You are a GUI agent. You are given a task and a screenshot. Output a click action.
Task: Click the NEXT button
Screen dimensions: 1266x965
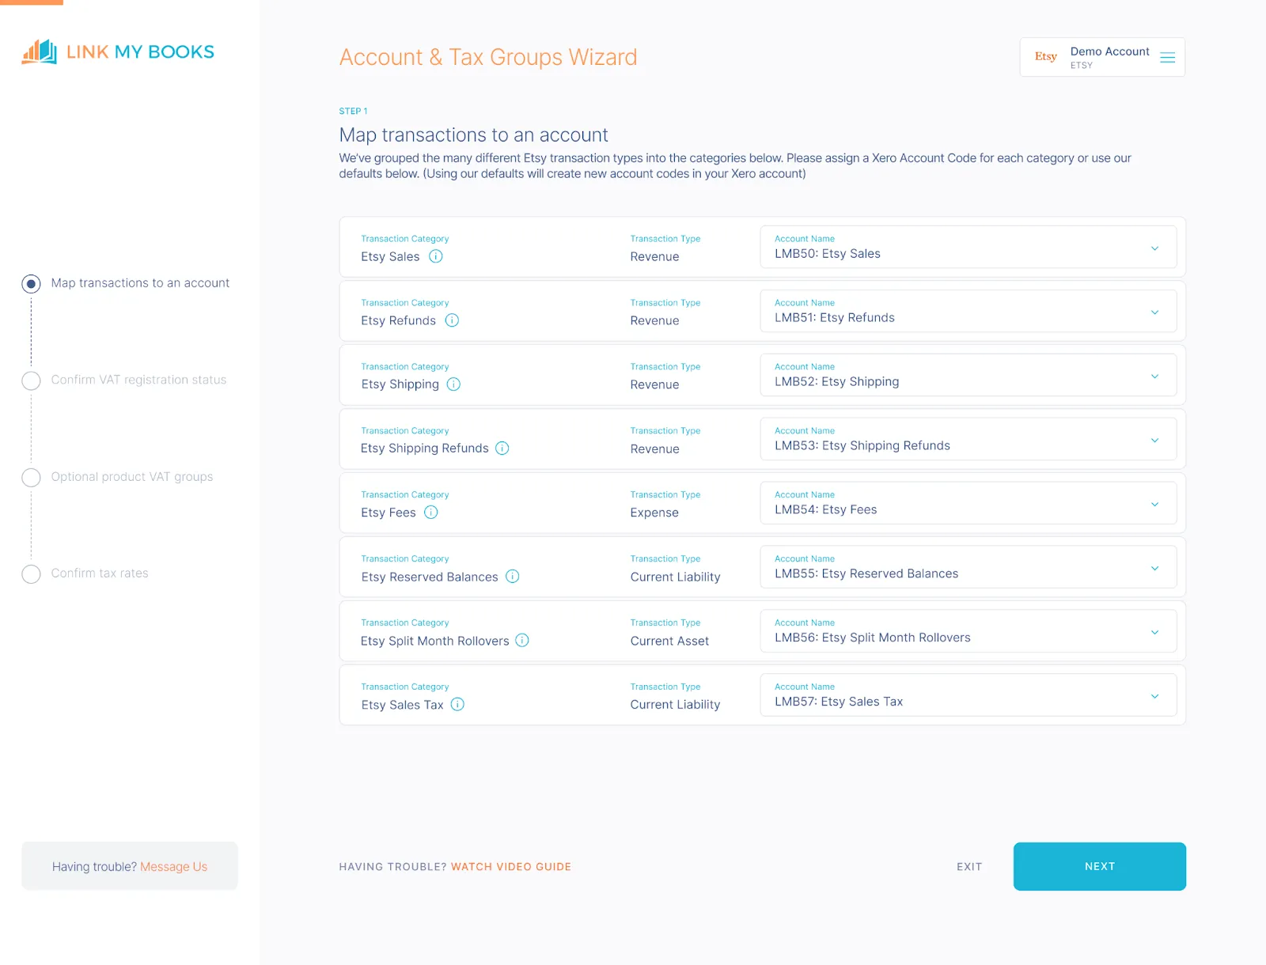(x=1099, y=866)
